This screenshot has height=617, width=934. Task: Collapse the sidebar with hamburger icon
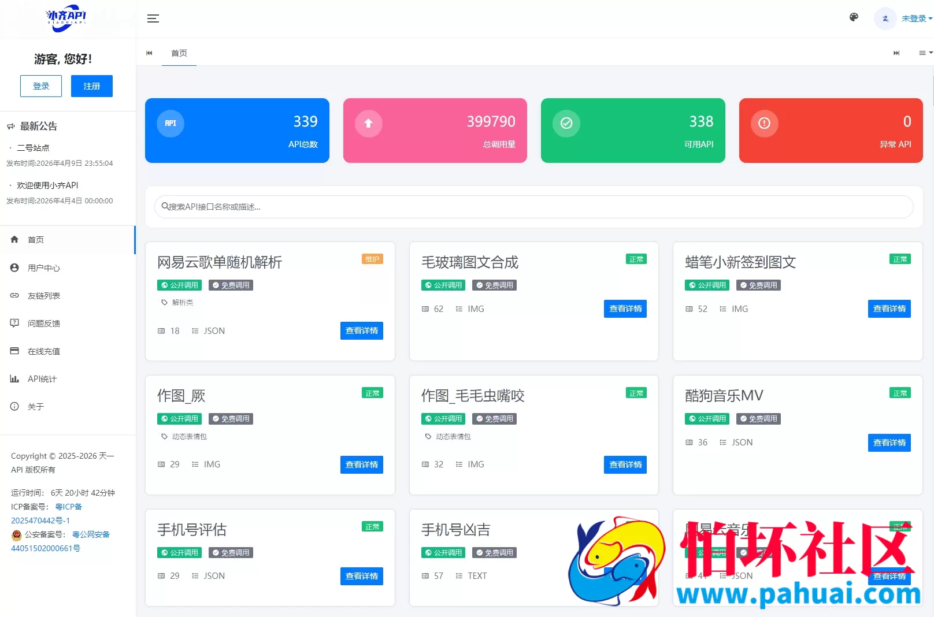tap(153, 18)
